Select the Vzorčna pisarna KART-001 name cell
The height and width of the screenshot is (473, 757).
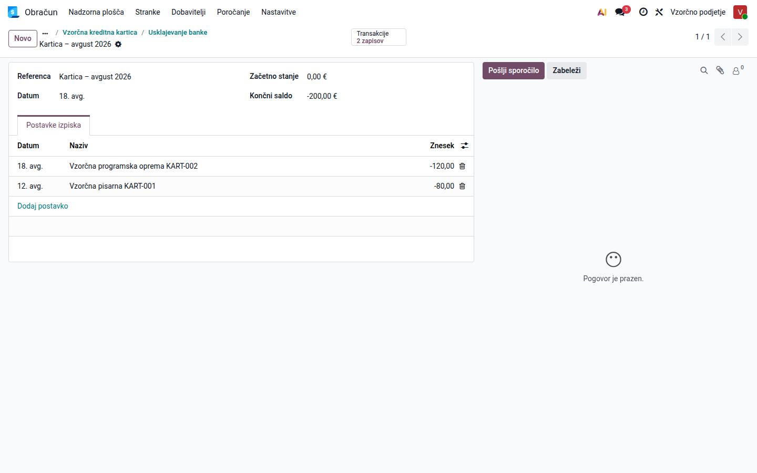click(x=112, y=186)
